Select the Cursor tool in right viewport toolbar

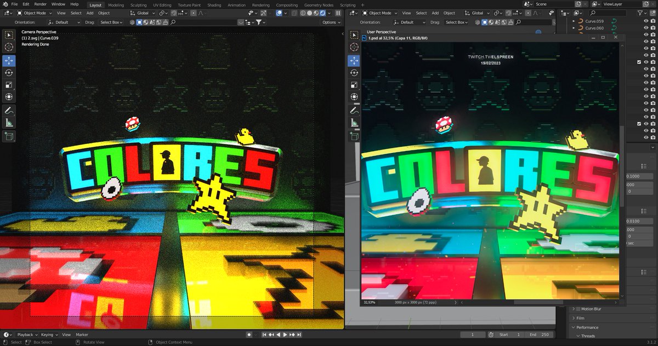click(354, 48)
